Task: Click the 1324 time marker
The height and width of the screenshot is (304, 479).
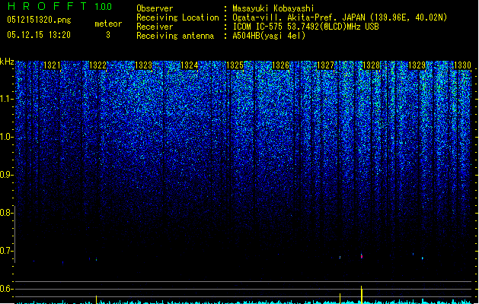Action: (x=189, y=65)
